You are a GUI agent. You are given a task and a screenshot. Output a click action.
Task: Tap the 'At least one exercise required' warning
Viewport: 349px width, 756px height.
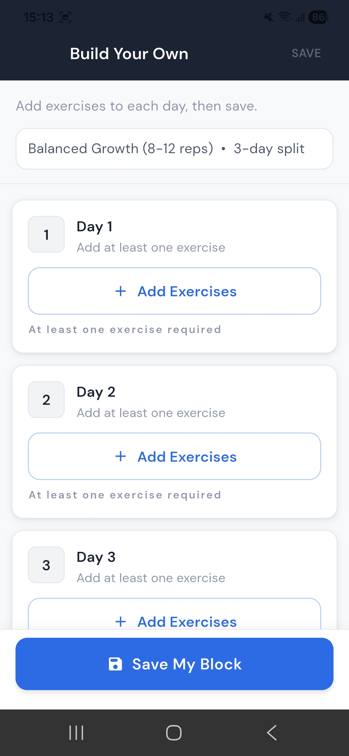point(125,330)
